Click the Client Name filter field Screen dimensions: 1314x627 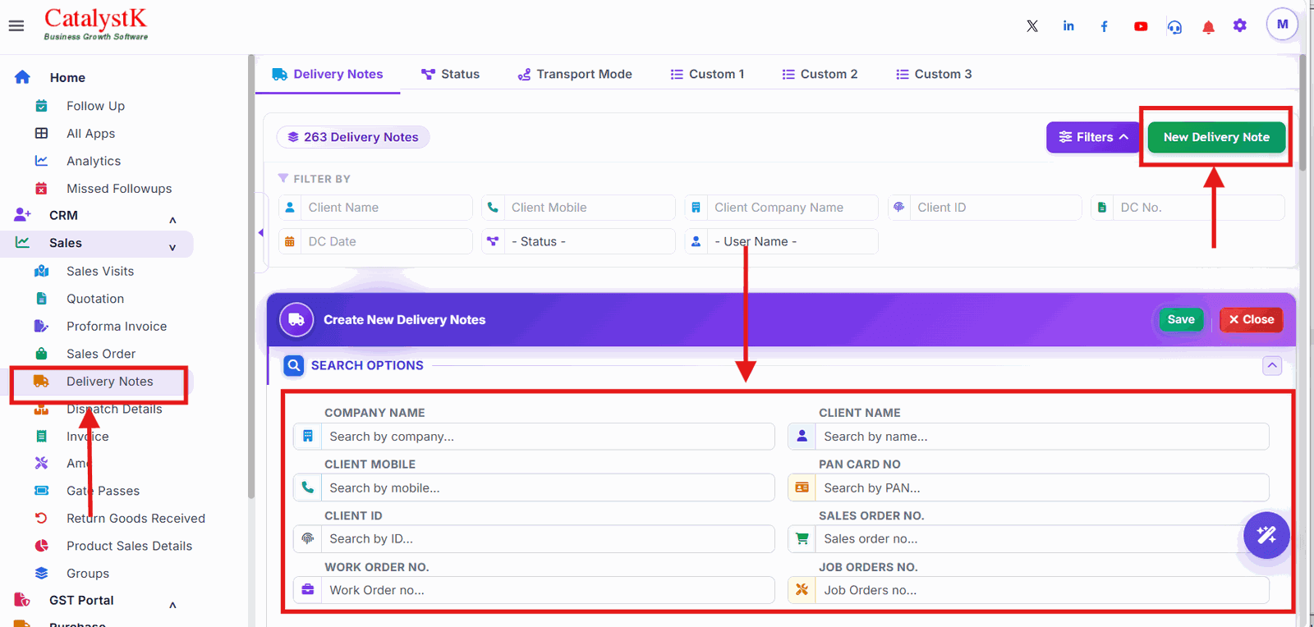pos(375,208)
